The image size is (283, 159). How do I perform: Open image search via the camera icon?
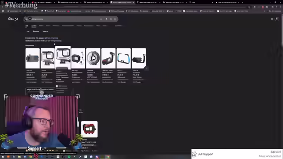coord(111,19)
